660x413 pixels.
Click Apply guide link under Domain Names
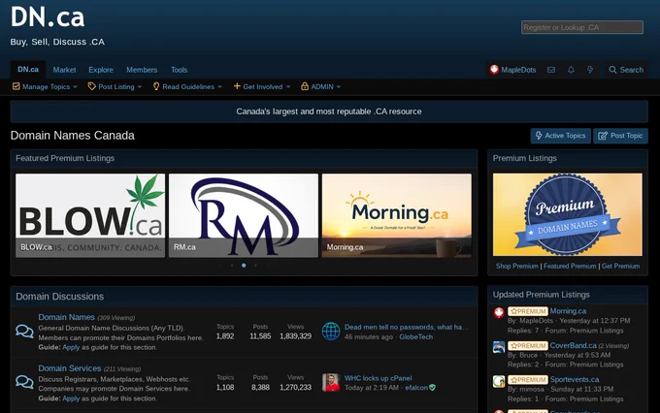click(71, 347)
